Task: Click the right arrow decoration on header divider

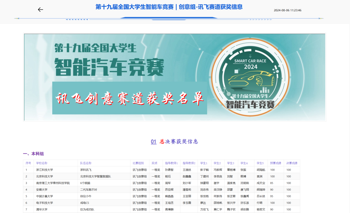Action: (261, 19)
